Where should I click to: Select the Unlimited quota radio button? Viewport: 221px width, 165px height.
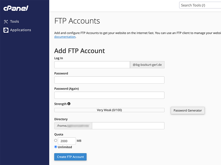coord(56,147)
